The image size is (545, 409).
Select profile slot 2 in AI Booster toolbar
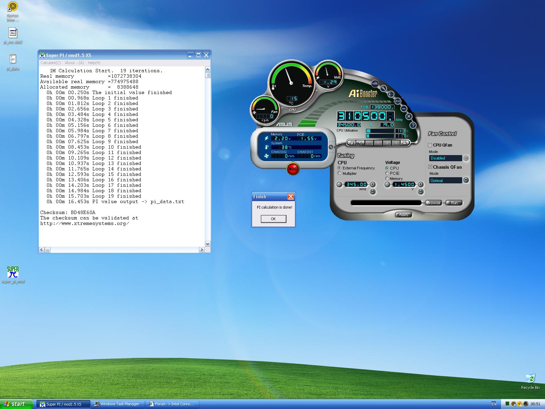click(x=387, y=143)
